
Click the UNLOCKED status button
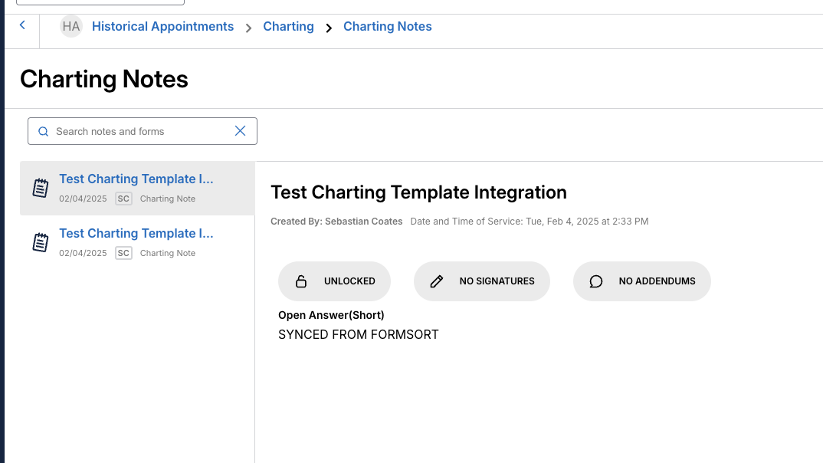334,281
